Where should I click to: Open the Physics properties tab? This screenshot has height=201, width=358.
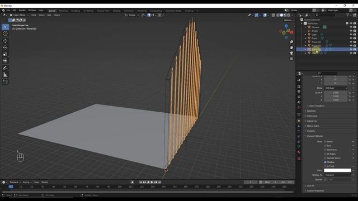(x=299, y=136)
